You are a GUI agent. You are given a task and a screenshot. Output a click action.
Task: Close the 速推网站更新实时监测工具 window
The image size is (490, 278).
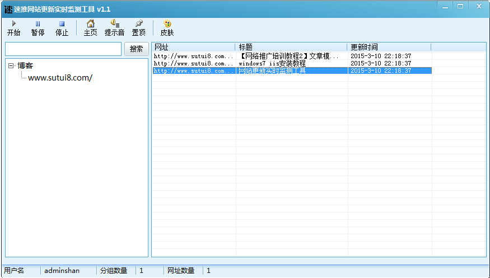pyautogui.click(x=479, y=7)
